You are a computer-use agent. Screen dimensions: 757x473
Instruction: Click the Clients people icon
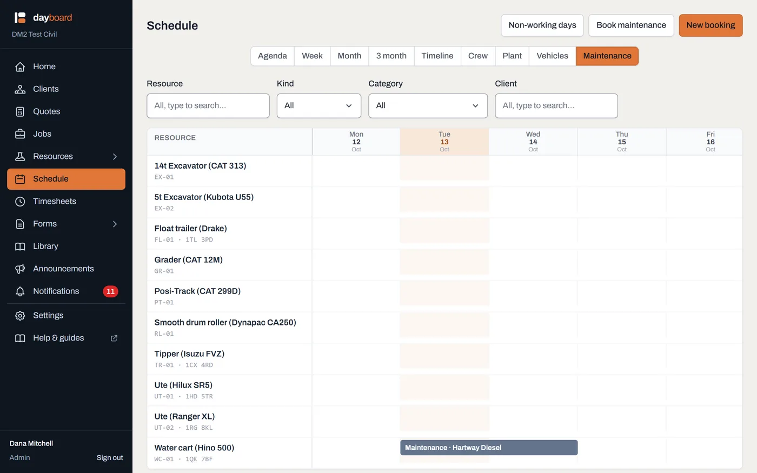coord(20,89)
